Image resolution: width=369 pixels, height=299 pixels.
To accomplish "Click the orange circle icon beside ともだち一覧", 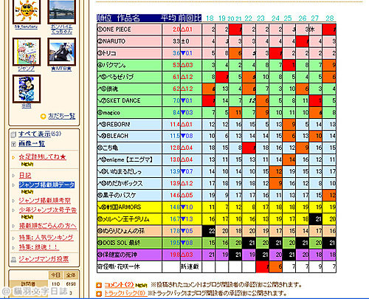I will pos(44,117).
